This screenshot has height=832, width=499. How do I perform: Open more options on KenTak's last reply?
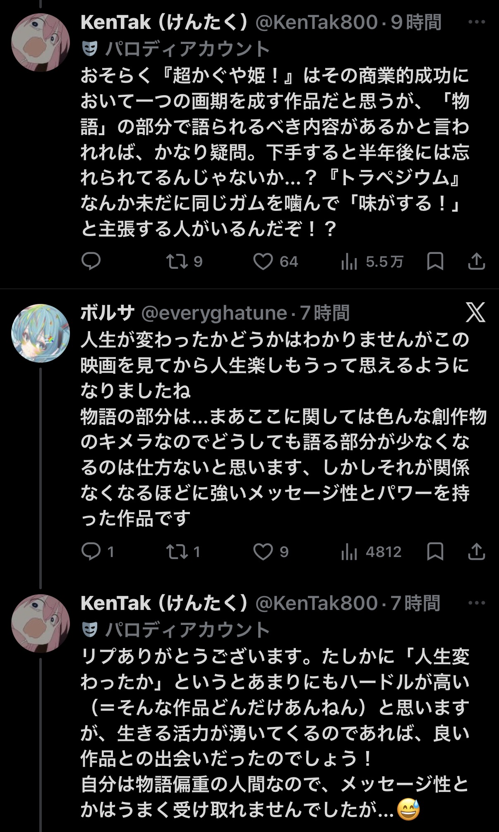click(476, 603)
